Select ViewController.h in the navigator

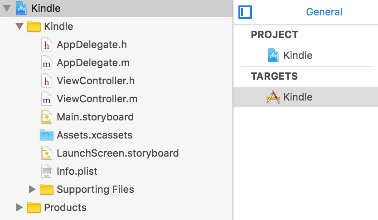96,81
